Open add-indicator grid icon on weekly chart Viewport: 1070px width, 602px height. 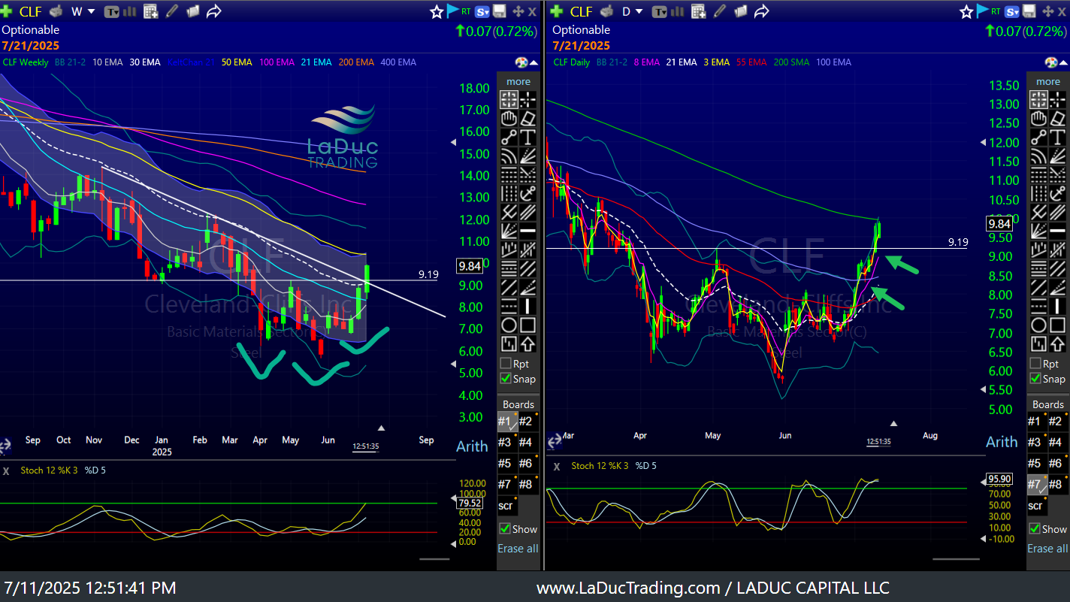click(x=151, y=11)
